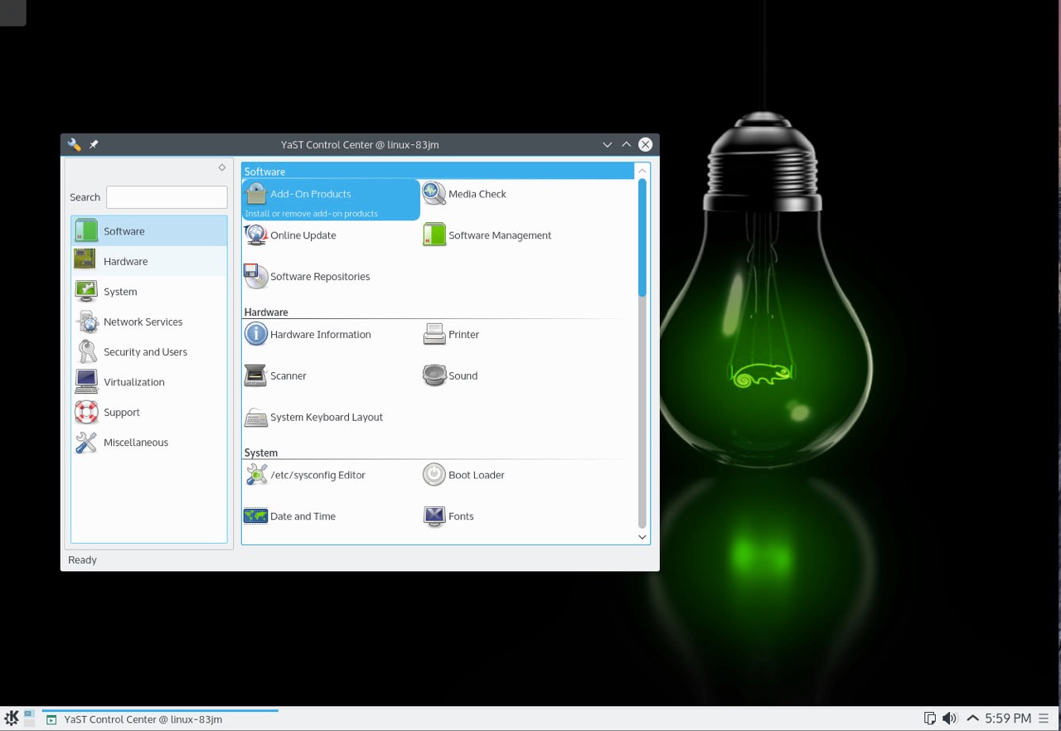The image size is (1061, 731).
Task: Select the System category icon in sidebar
Action: coord(86,292)
